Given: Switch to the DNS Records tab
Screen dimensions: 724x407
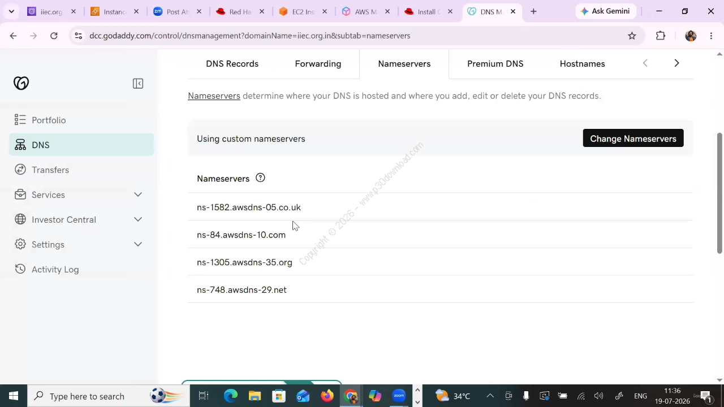Looking at the screenshot, I should [x=232, y=64].
